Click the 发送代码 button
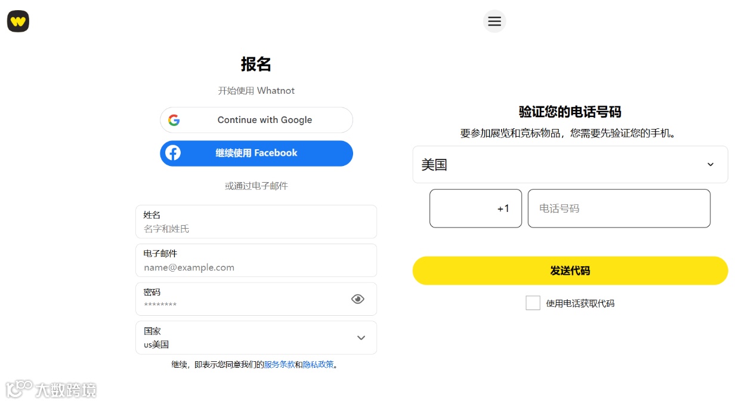Screen dimensions: 745x403 (x=570, y=270)
